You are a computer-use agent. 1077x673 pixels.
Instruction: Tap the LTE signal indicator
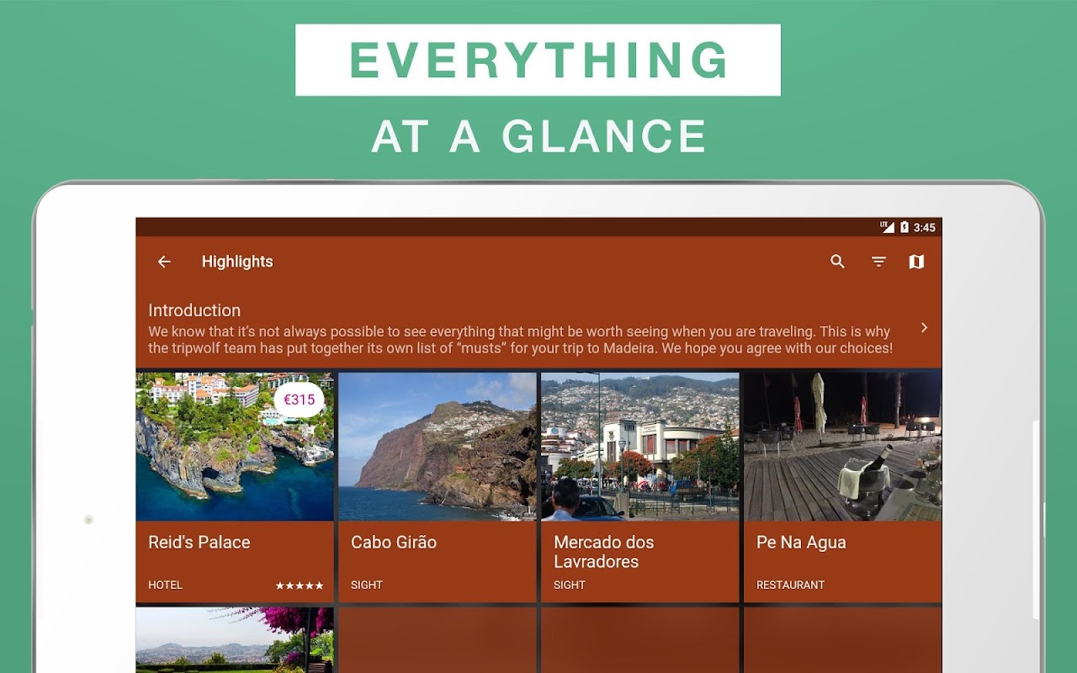pyautogui.click(x=887, y=227)
